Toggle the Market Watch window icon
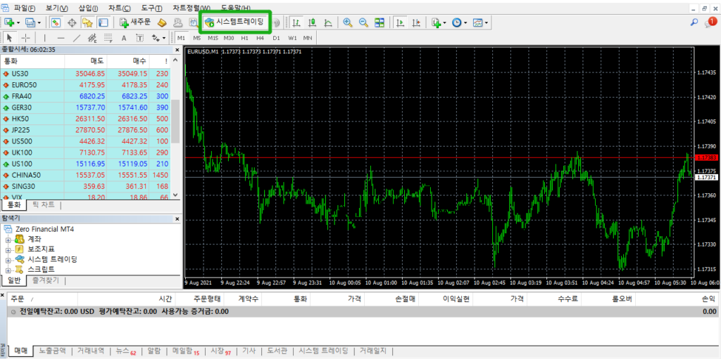 tap(56, 22)
